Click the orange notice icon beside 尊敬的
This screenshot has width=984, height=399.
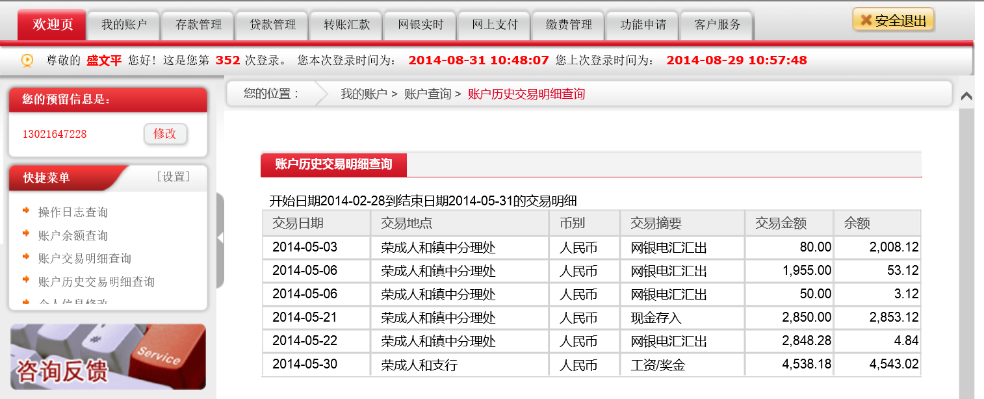(27, 60)
